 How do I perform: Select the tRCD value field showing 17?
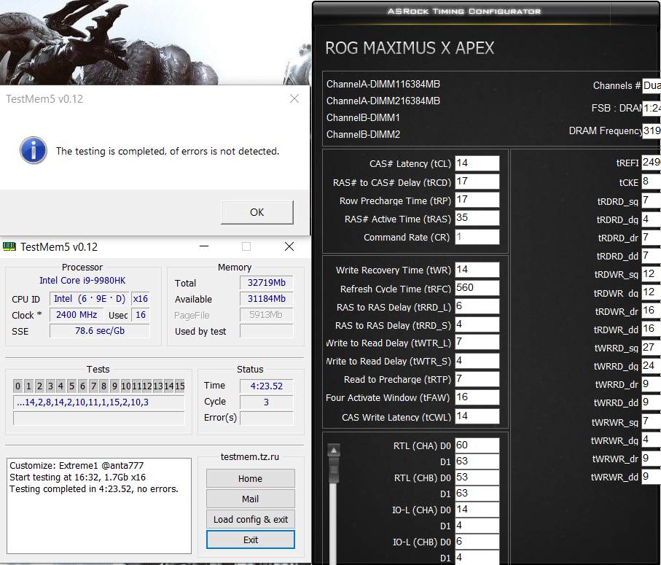point(477,182)
